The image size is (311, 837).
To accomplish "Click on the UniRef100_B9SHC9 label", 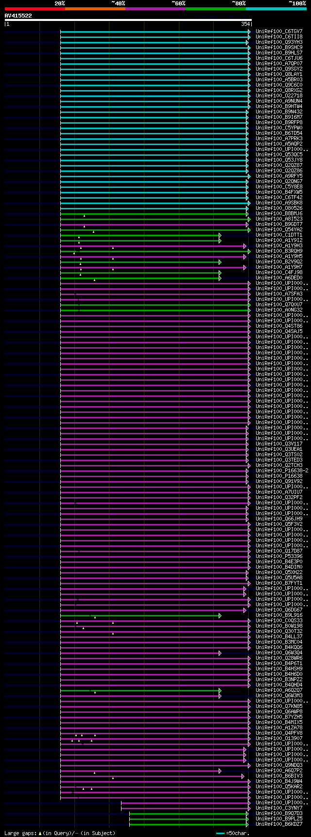I will [x=279, y=48].
